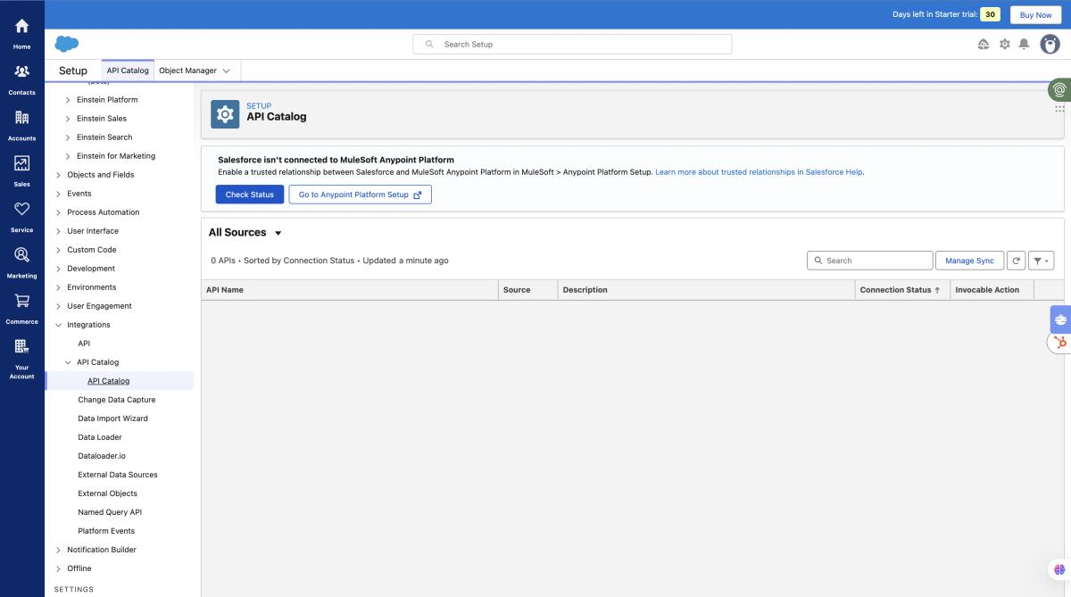Expand Notification Builder section
Screen dimensions: 1071x597
(x=59, y=550)
